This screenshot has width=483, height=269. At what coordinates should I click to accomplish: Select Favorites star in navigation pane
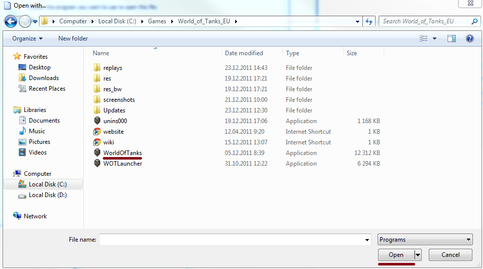click(17, 56)
